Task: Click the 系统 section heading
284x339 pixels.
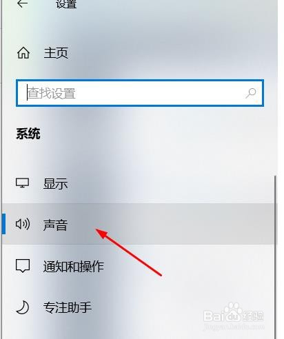Action: click(28, 134)
